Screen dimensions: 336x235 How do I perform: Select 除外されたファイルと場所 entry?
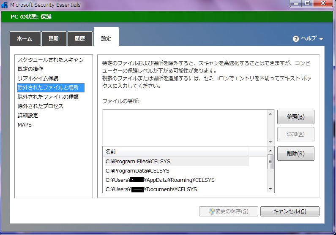(51, 88)
